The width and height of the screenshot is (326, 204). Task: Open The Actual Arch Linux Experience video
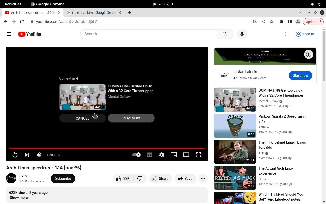pos(276,171)
